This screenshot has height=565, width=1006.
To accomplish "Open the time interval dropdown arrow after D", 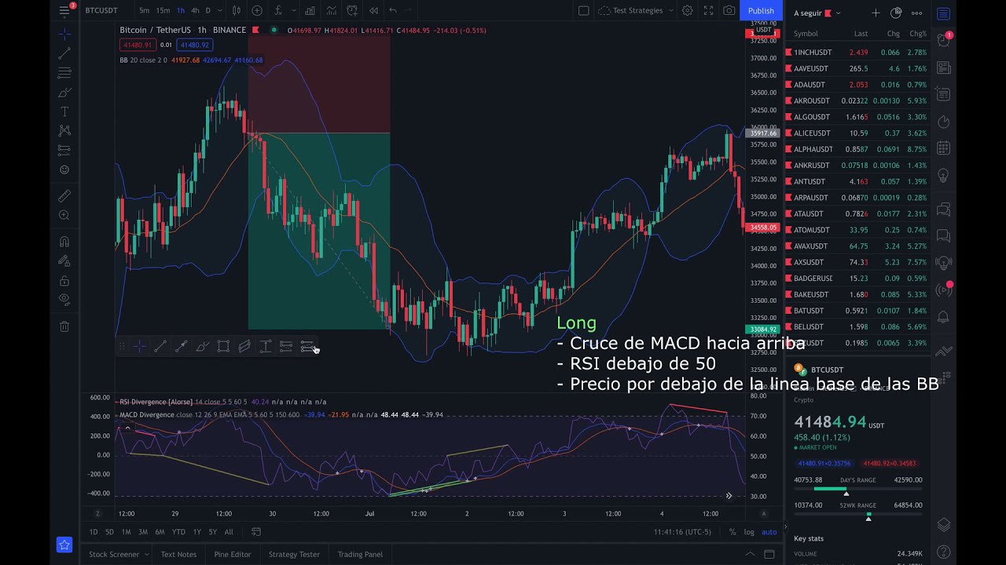I will pos(218,10).
